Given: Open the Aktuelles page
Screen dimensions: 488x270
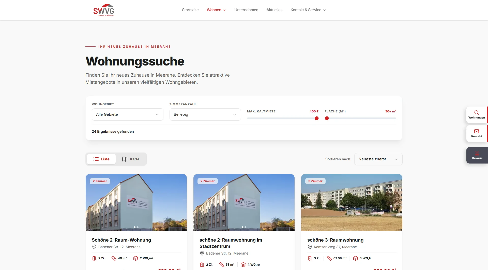Looking at the screenshot, I should (x=274, y=10).
